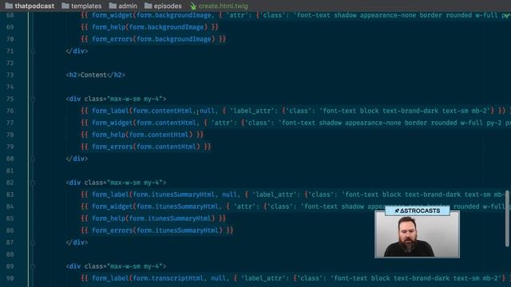511x287 pixels.
Task: Click the Twig file icon beside create.html.twig
Action: [193, 6]
